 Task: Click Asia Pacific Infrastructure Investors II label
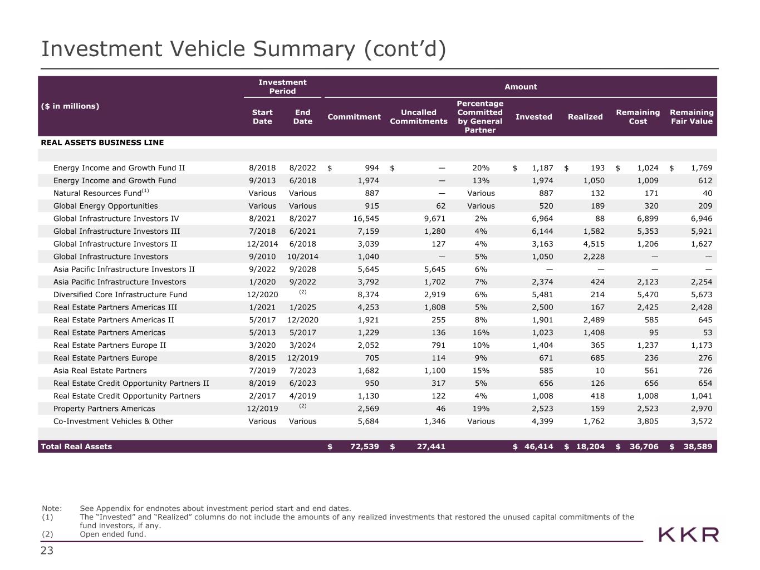[x=124, y=269]
